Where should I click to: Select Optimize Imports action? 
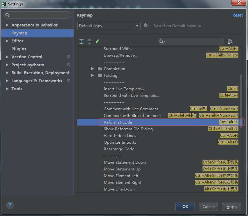click(x=120, y=142)
